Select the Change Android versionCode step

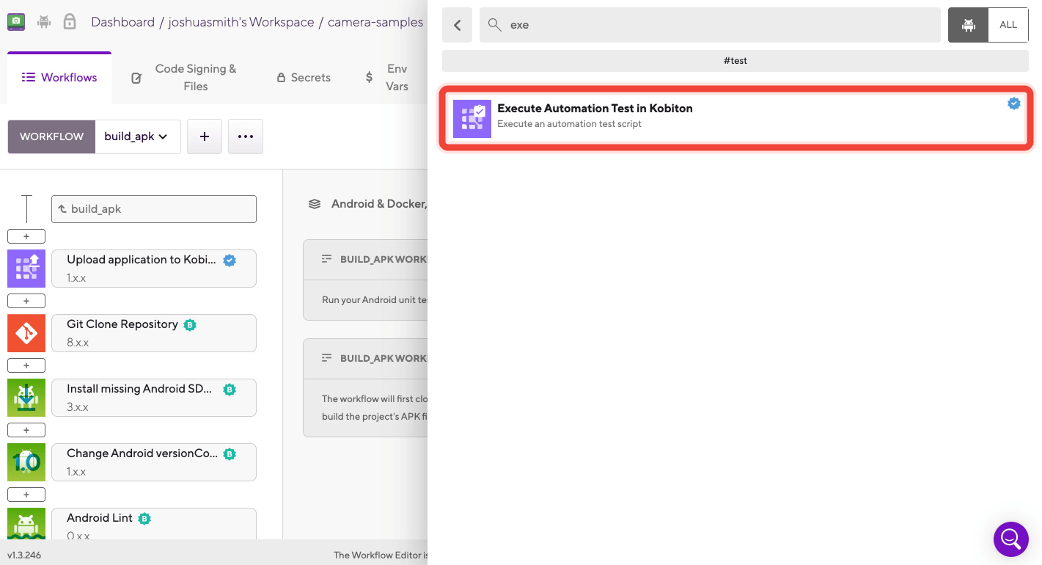(154, 462)
